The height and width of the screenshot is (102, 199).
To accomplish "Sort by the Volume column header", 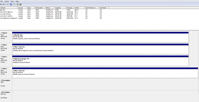I will (x=9, y=8).
